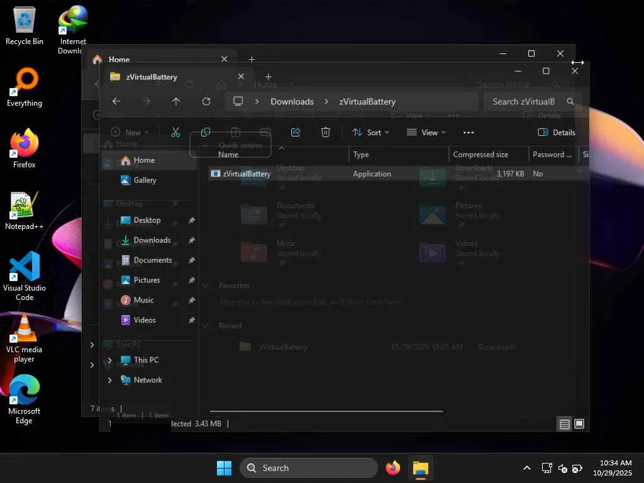
Task: Select Home in the navigation pane
Action: 148,160
